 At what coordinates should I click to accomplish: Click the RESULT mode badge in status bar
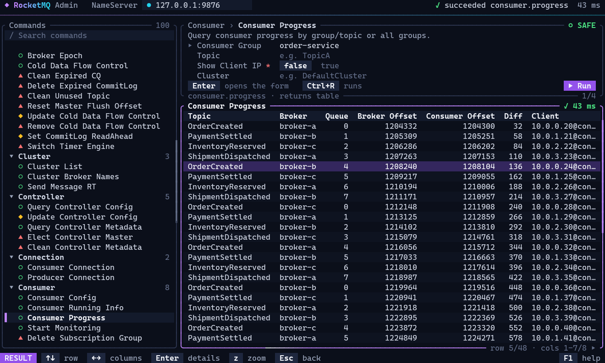coord(18,358)
